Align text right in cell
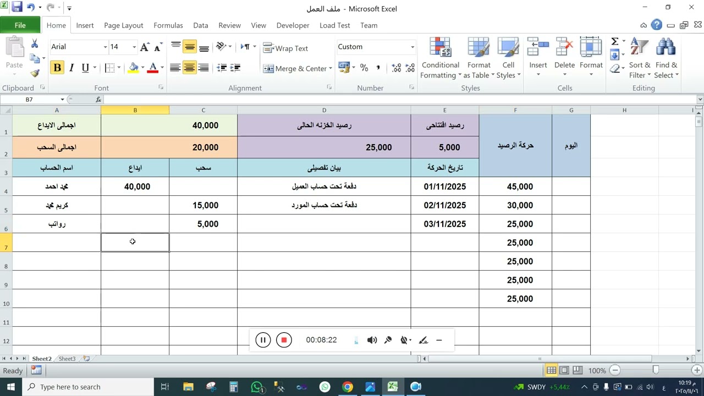This screenshot has width=704, height=396. [204, 68]
